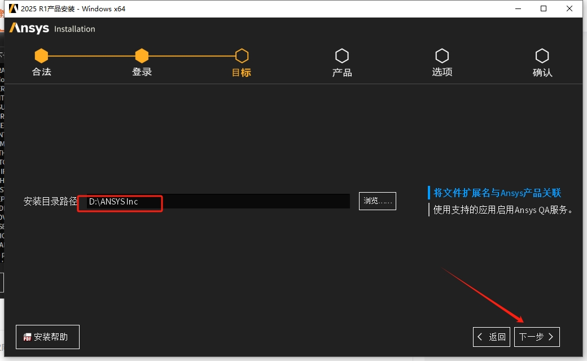This screenshot has height=361, width=587.
Task: Click the install directory path field
Action: pyautogui.click(x=218, y=201)
